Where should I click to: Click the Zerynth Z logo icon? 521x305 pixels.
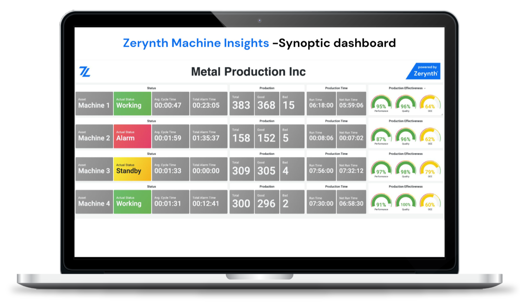point(85,71)
